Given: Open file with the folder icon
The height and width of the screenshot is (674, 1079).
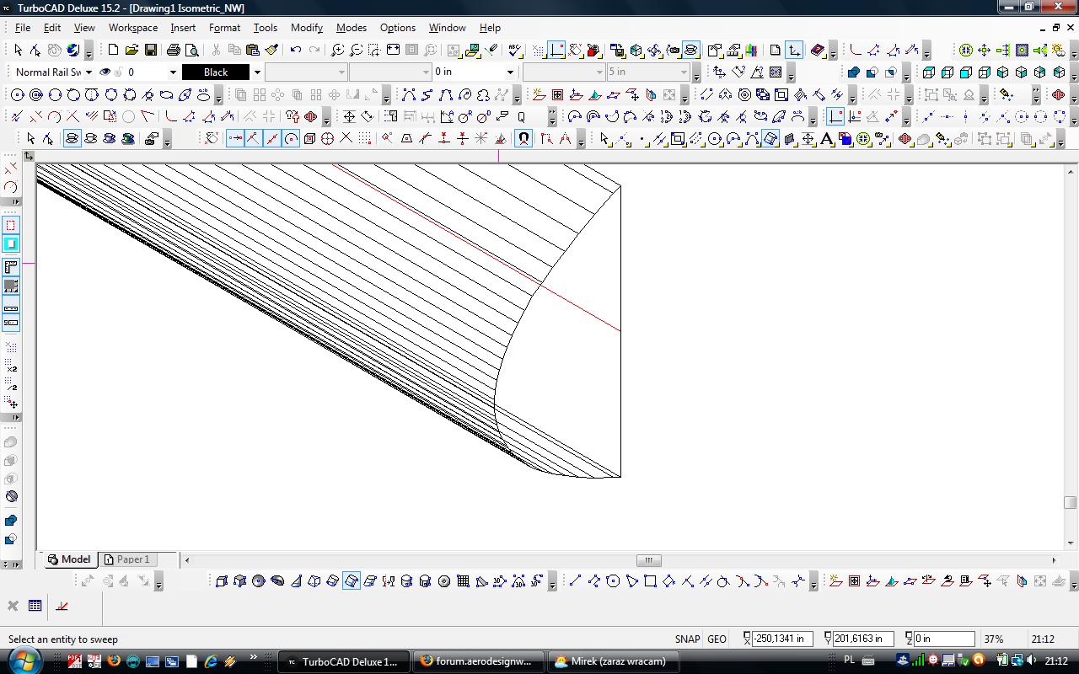Looking at the screenshot, I should pos(132,51).
